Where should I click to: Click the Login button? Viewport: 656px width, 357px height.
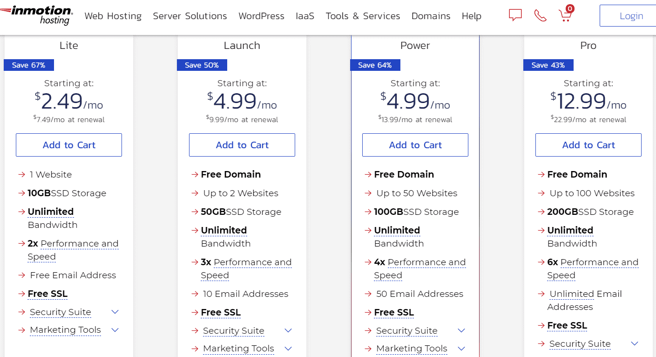(631, 16)
